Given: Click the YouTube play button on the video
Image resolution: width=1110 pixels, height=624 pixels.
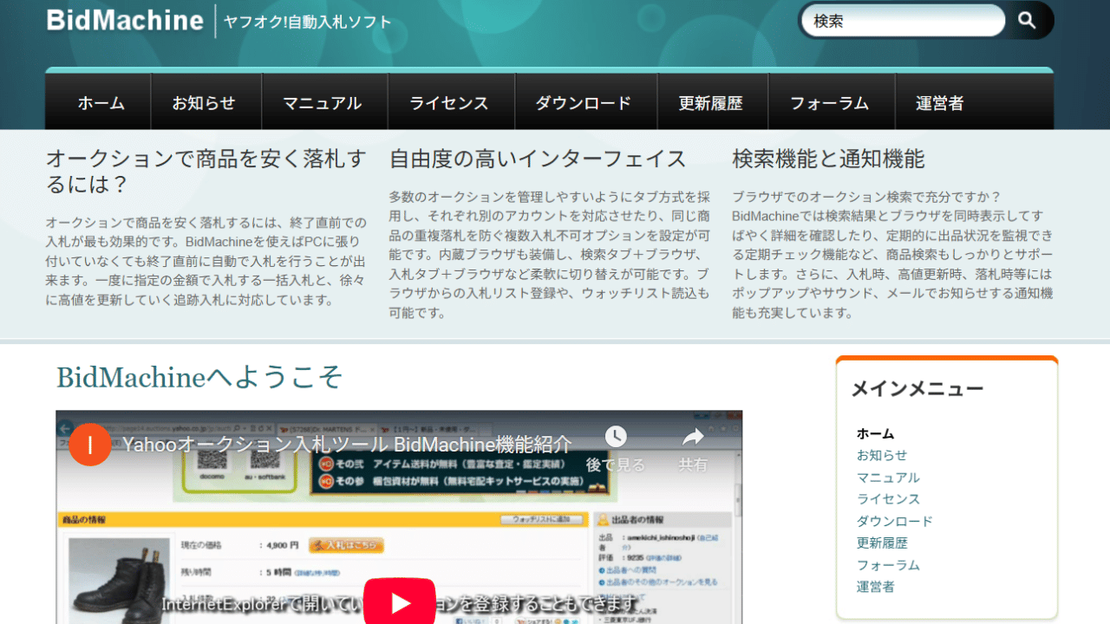Looking at the screenshot, I should (x=400, y=601).
